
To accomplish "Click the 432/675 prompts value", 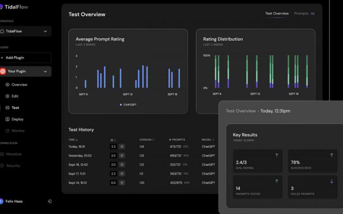I will (176, 183).
